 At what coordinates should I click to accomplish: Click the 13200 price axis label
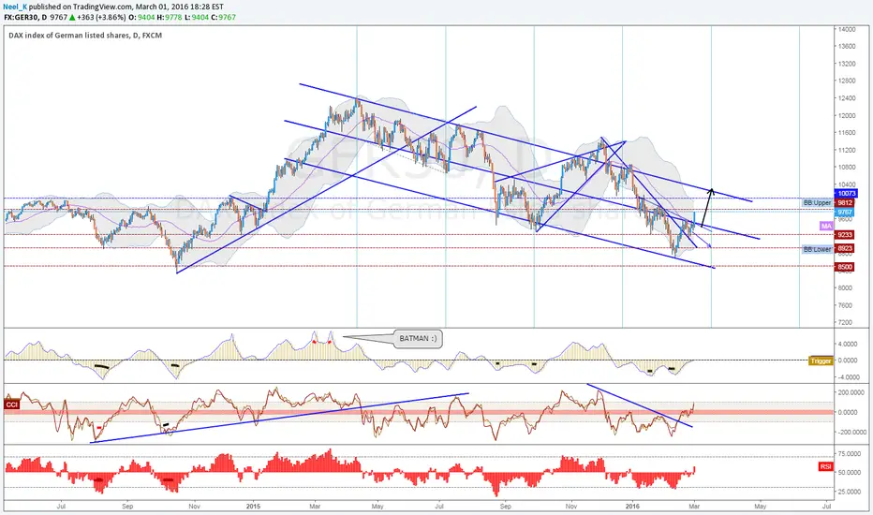coord(847,64)
